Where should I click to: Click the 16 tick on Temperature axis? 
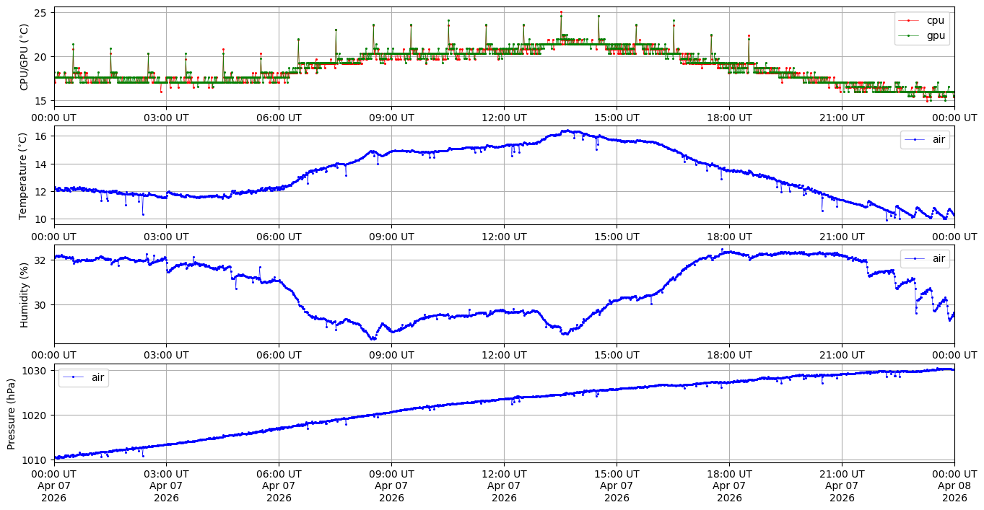click(40, 136)
